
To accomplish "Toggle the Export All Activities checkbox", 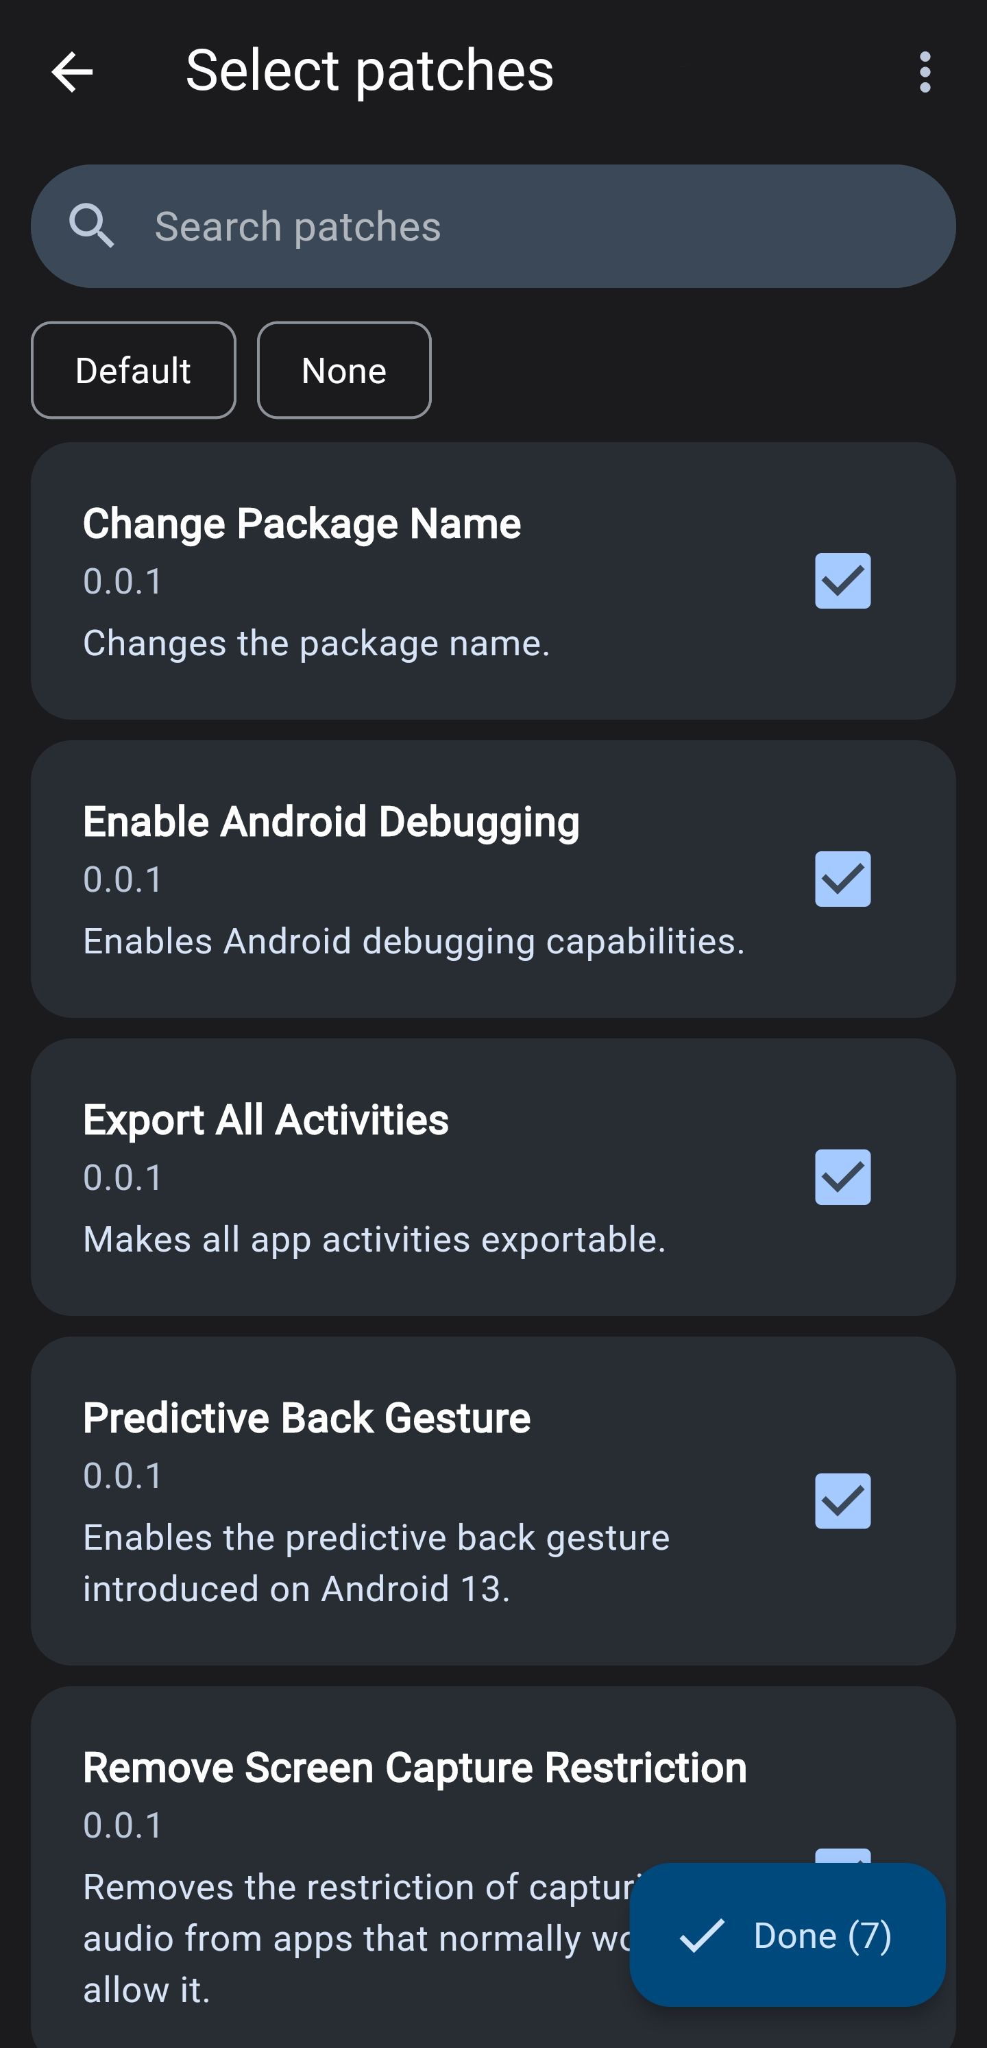I will click(842, 1178).
